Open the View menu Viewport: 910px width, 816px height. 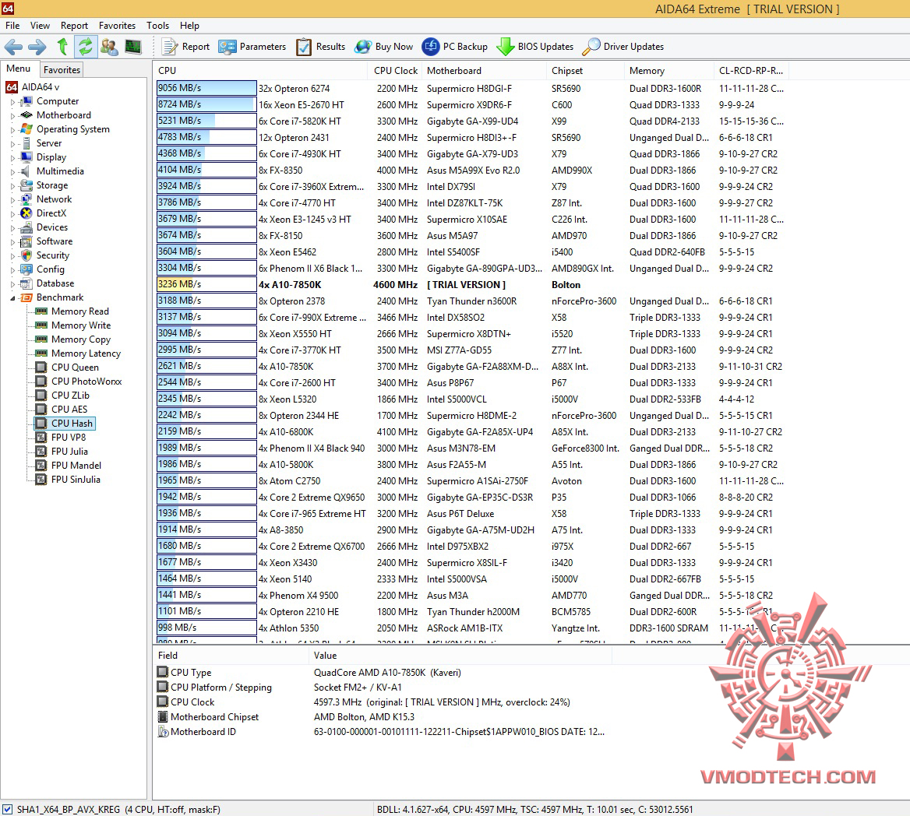(x=40, y=26)
